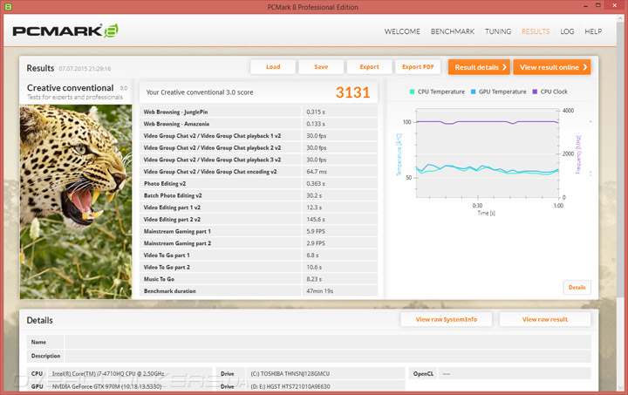This screenshot has height=395, width=628.
Task: Select Video Editing part 1 v2 row
Action: [258, 208]
